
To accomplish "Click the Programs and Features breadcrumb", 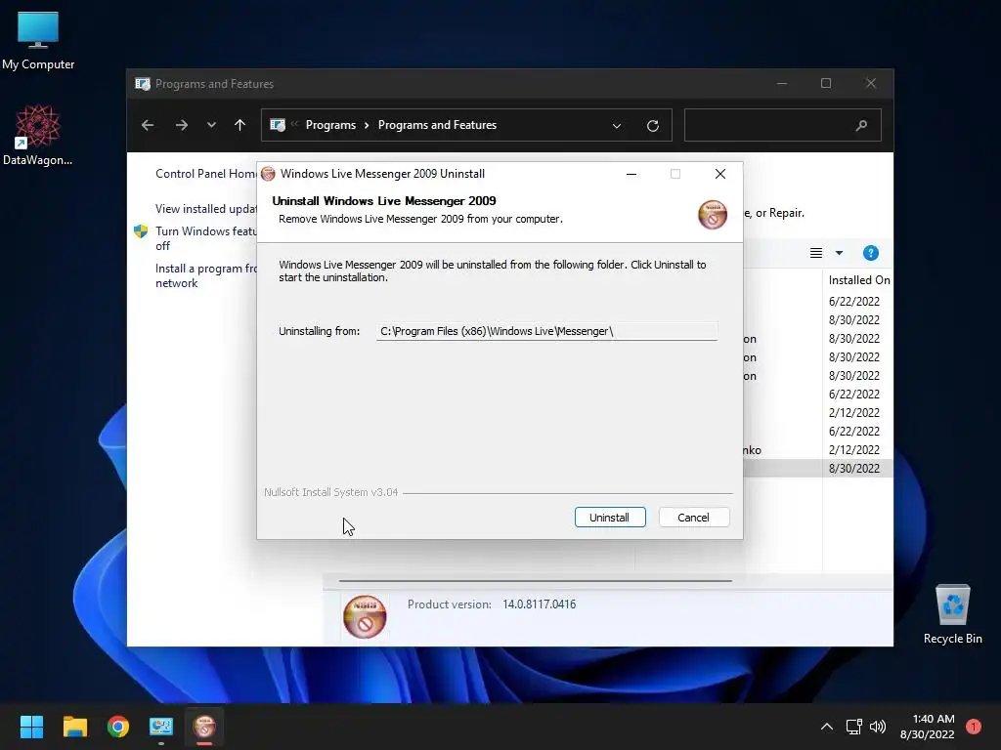I will click(x=437, y=125).
